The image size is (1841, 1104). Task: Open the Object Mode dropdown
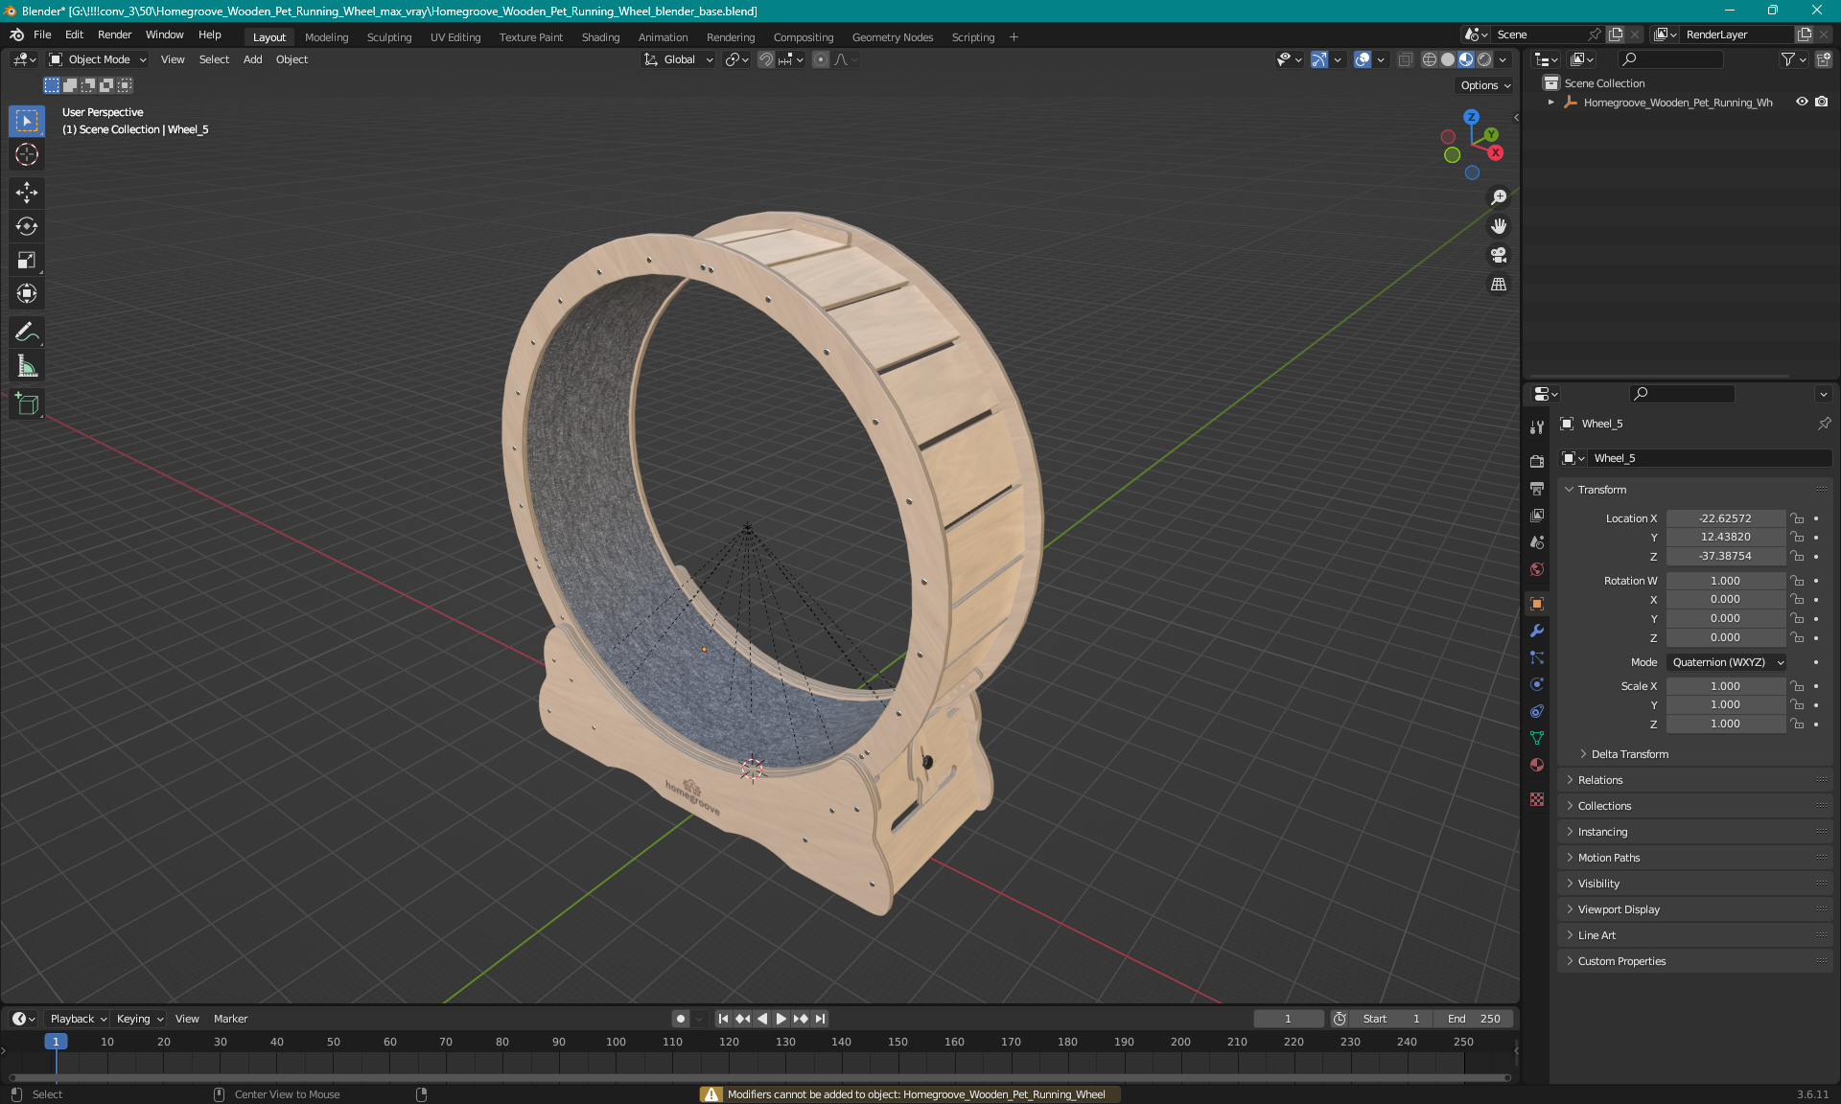[98, 59]
